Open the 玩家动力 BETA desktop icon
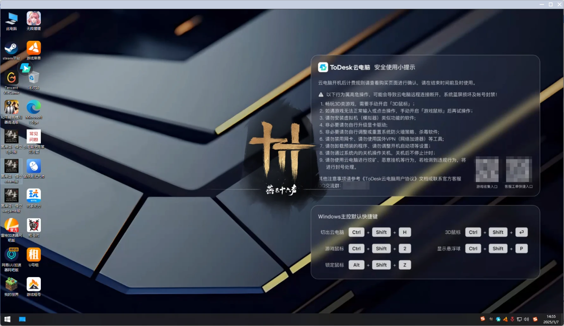Image resolution: width=564 pixels, height=326 pixels. click(33, 198)
